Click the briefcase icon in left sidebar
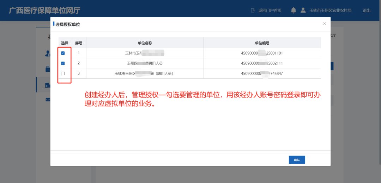This screenshot has height=183, width=381. pyautogui.click(x=48, y=69)
